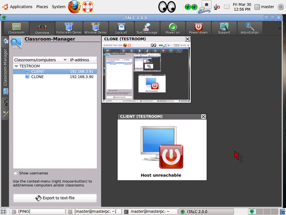Image resolution: width=286 pixels, height=215 pixels.
Task: Collapse the TESTROOM tree node
Action: point(16,66)
